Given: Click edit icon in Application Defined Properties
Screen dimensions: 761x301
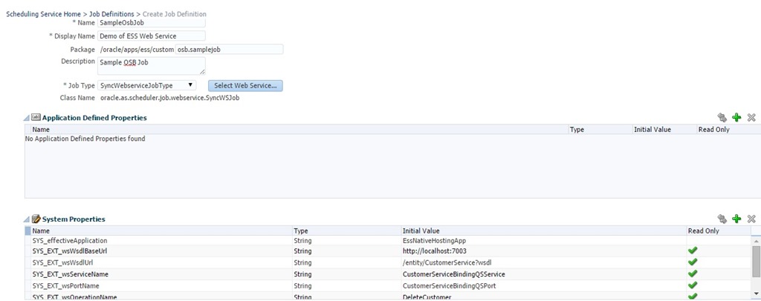Looking at the screenshot, I should click(x=722, y=117).
